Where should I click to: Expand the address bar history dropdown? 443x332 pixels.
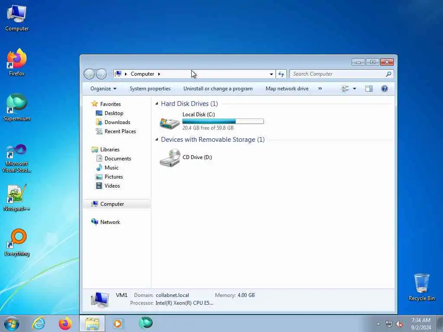click(x=271, y=74)
